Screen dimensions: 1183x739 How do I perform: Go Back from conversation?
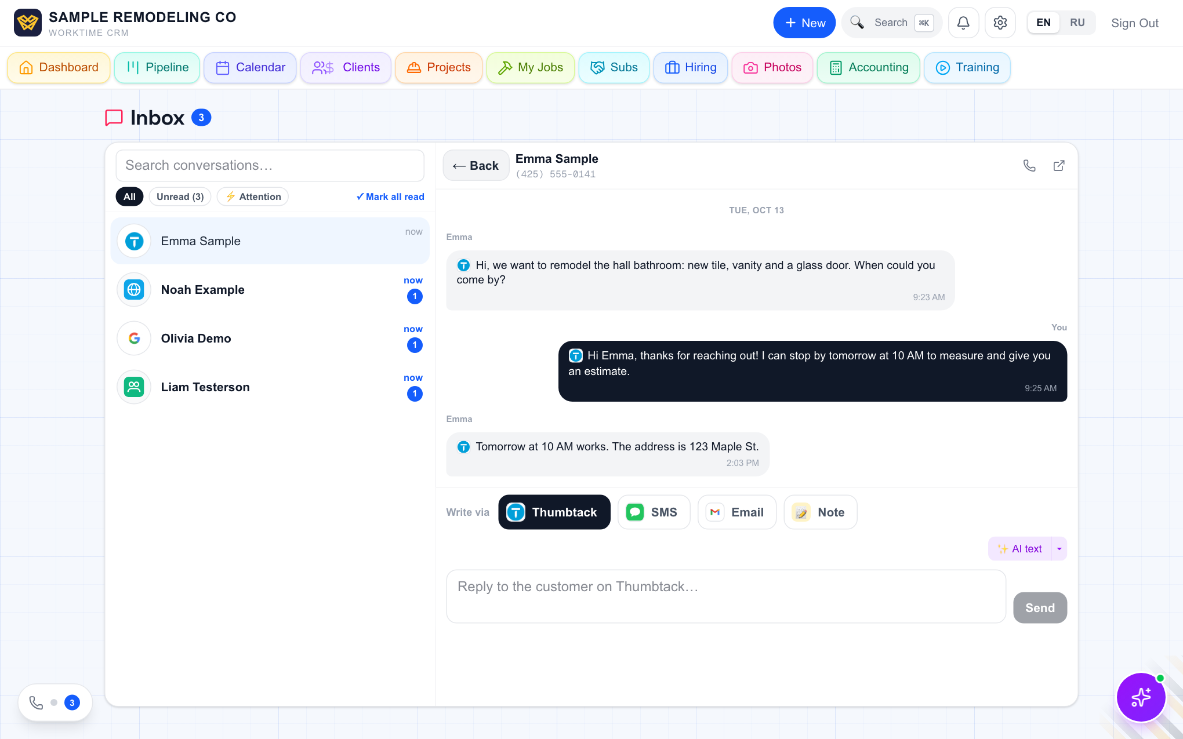(476, 166)
